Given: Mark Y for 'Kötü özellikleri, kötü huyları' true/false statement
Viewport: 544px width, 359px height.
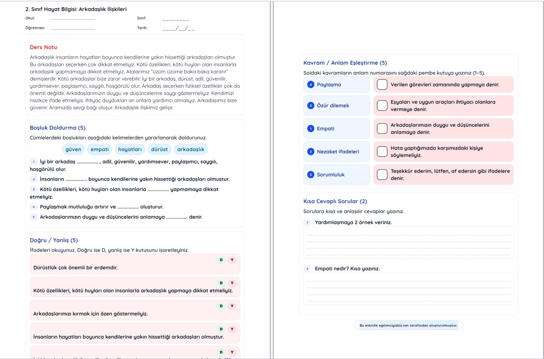Looking at the screenshot, I should click(232, 283).
